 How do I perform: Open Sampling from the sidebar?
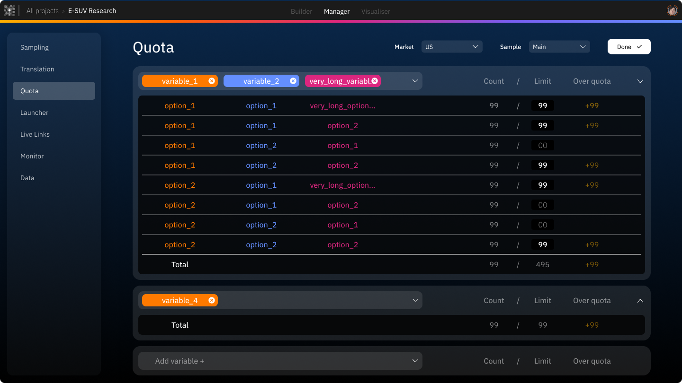click(x=34, y=47)
